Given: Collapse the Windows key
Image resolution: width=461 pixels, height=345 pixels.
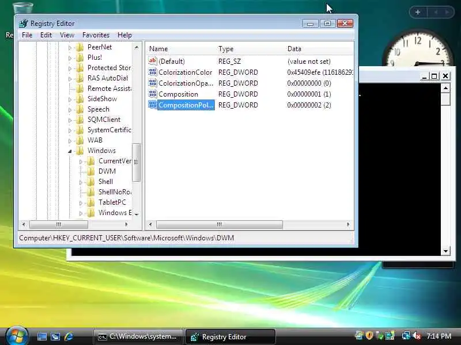Looking at the screenshot, I should pos(70,151).
